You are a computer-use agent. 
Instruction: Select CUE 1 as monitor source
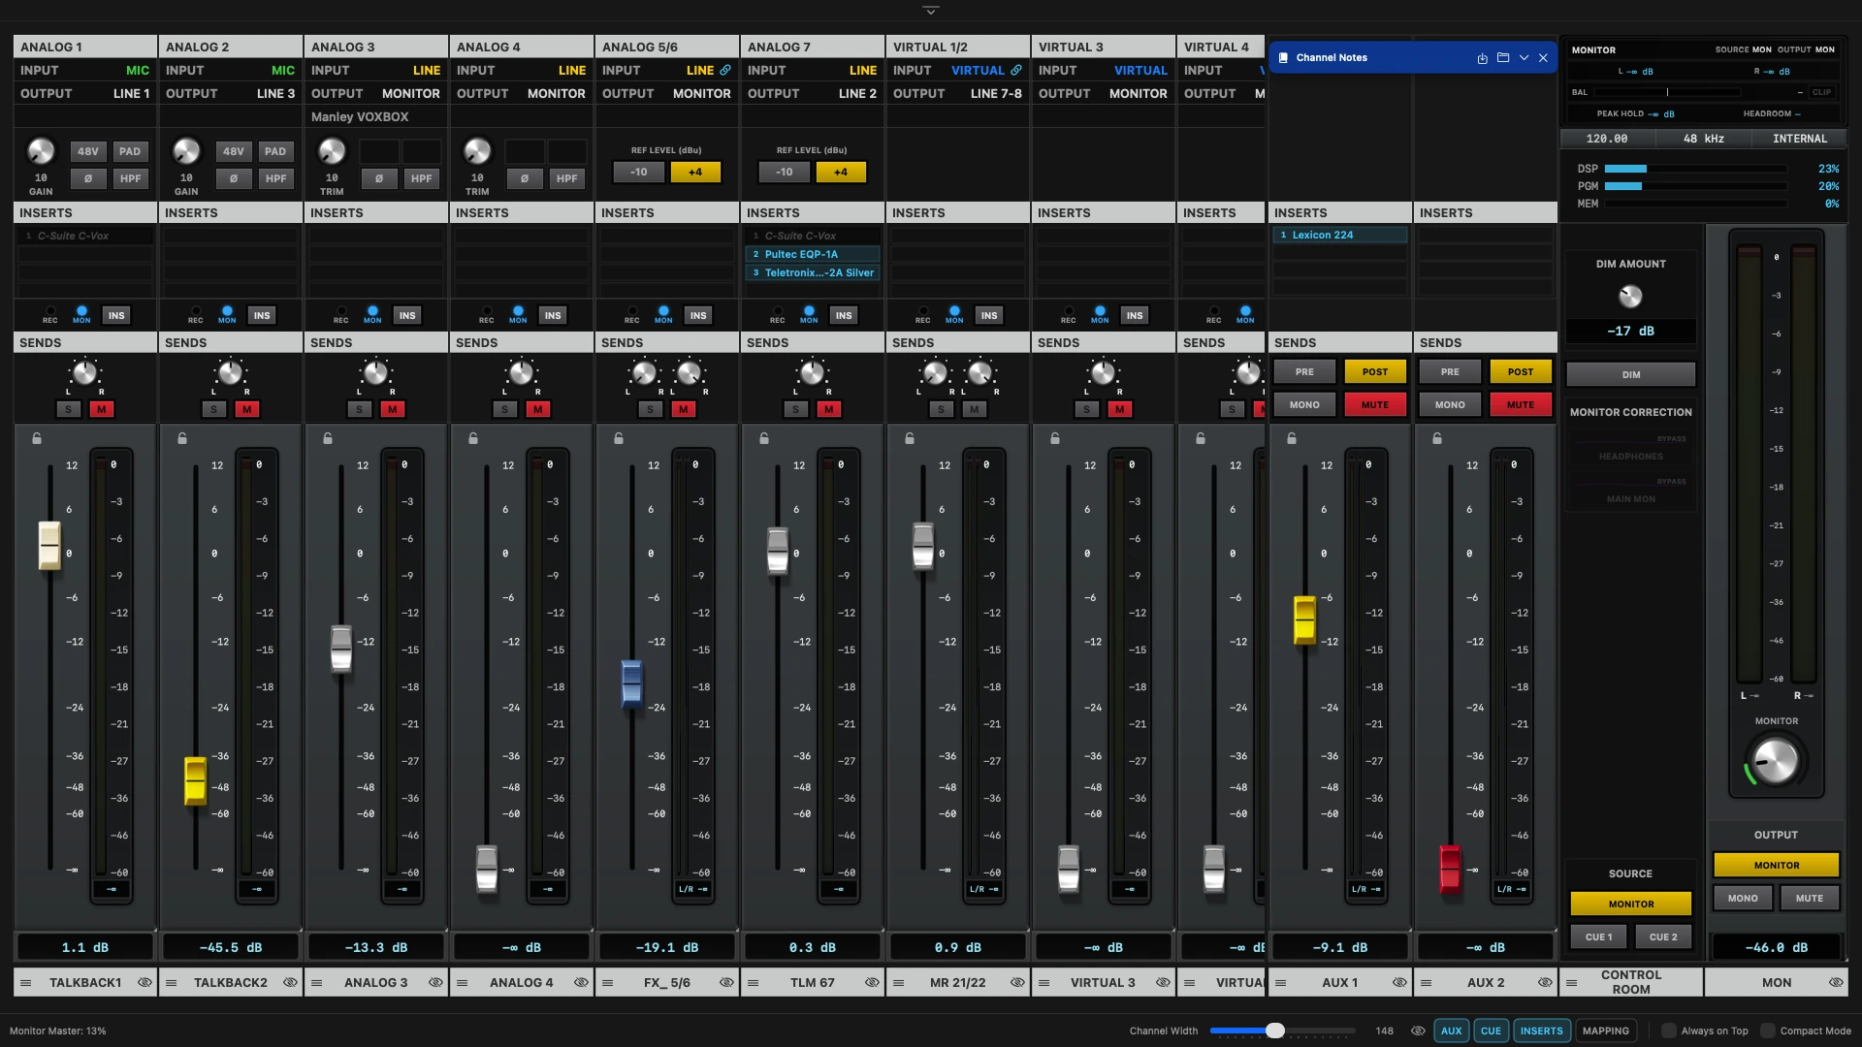coord(1598,937)
